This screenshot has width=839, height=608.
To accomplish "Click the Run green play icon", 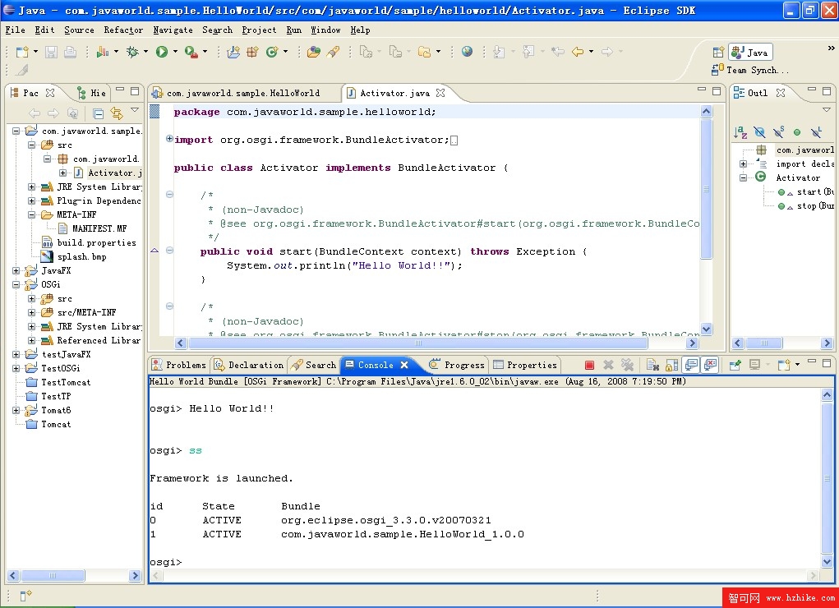I will (x=162, y=52).
